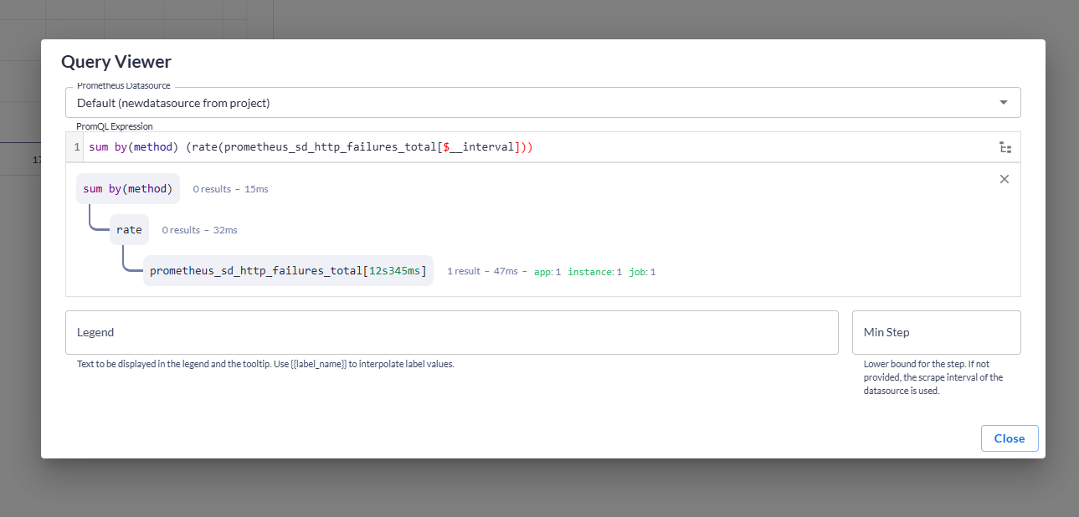Viewport: 1079px width, 517px height.
Task: Close the query tree panel with X
Action: point(1004,179)
